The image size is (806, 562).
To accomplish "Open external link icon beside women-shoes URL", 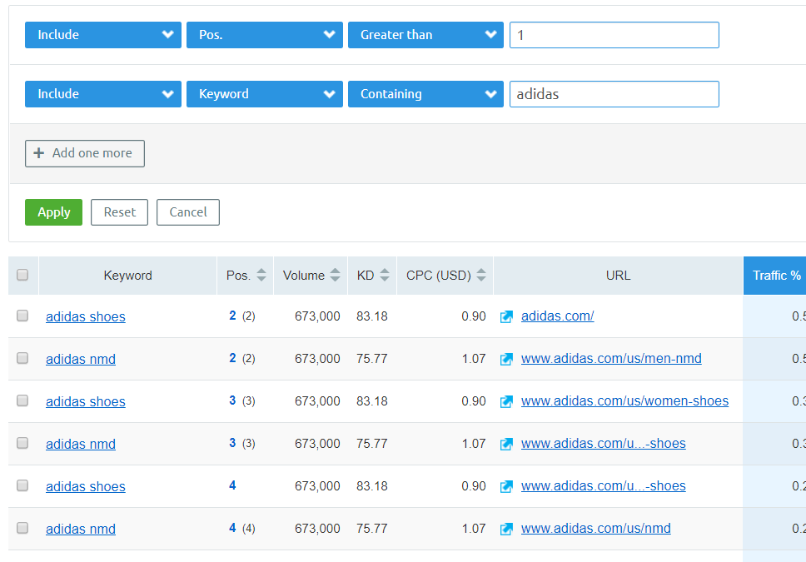I will [506, 401].
